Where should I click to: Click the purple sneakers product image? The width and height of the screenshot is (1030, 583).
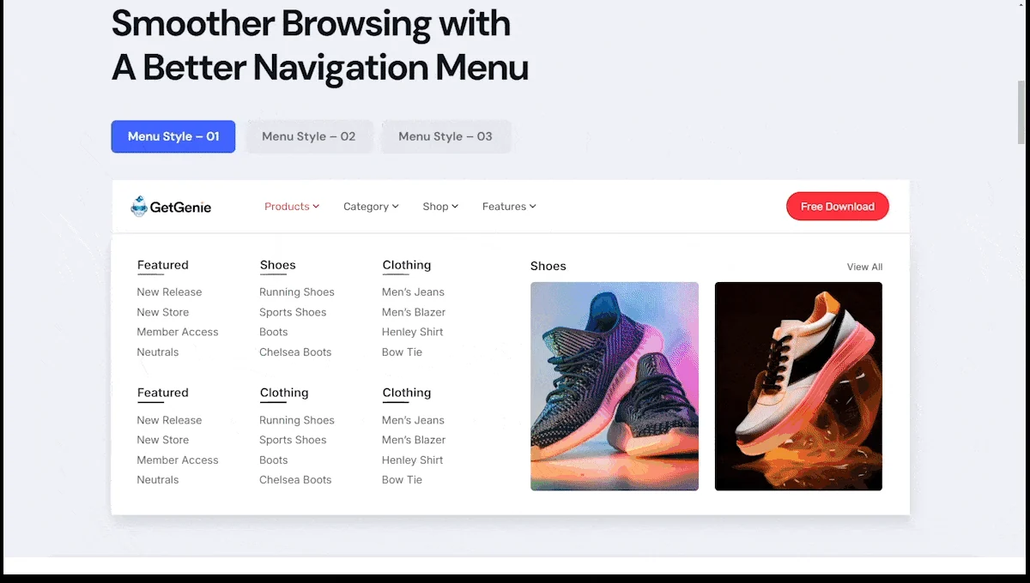[614, 386]
